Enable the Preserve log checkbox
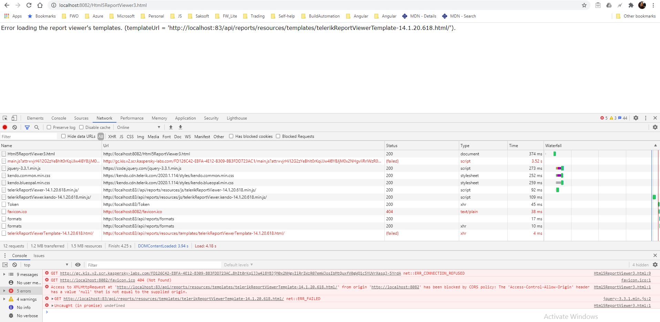Image resolution: width=660 pixels, height=322 pixels. [49, 127]
